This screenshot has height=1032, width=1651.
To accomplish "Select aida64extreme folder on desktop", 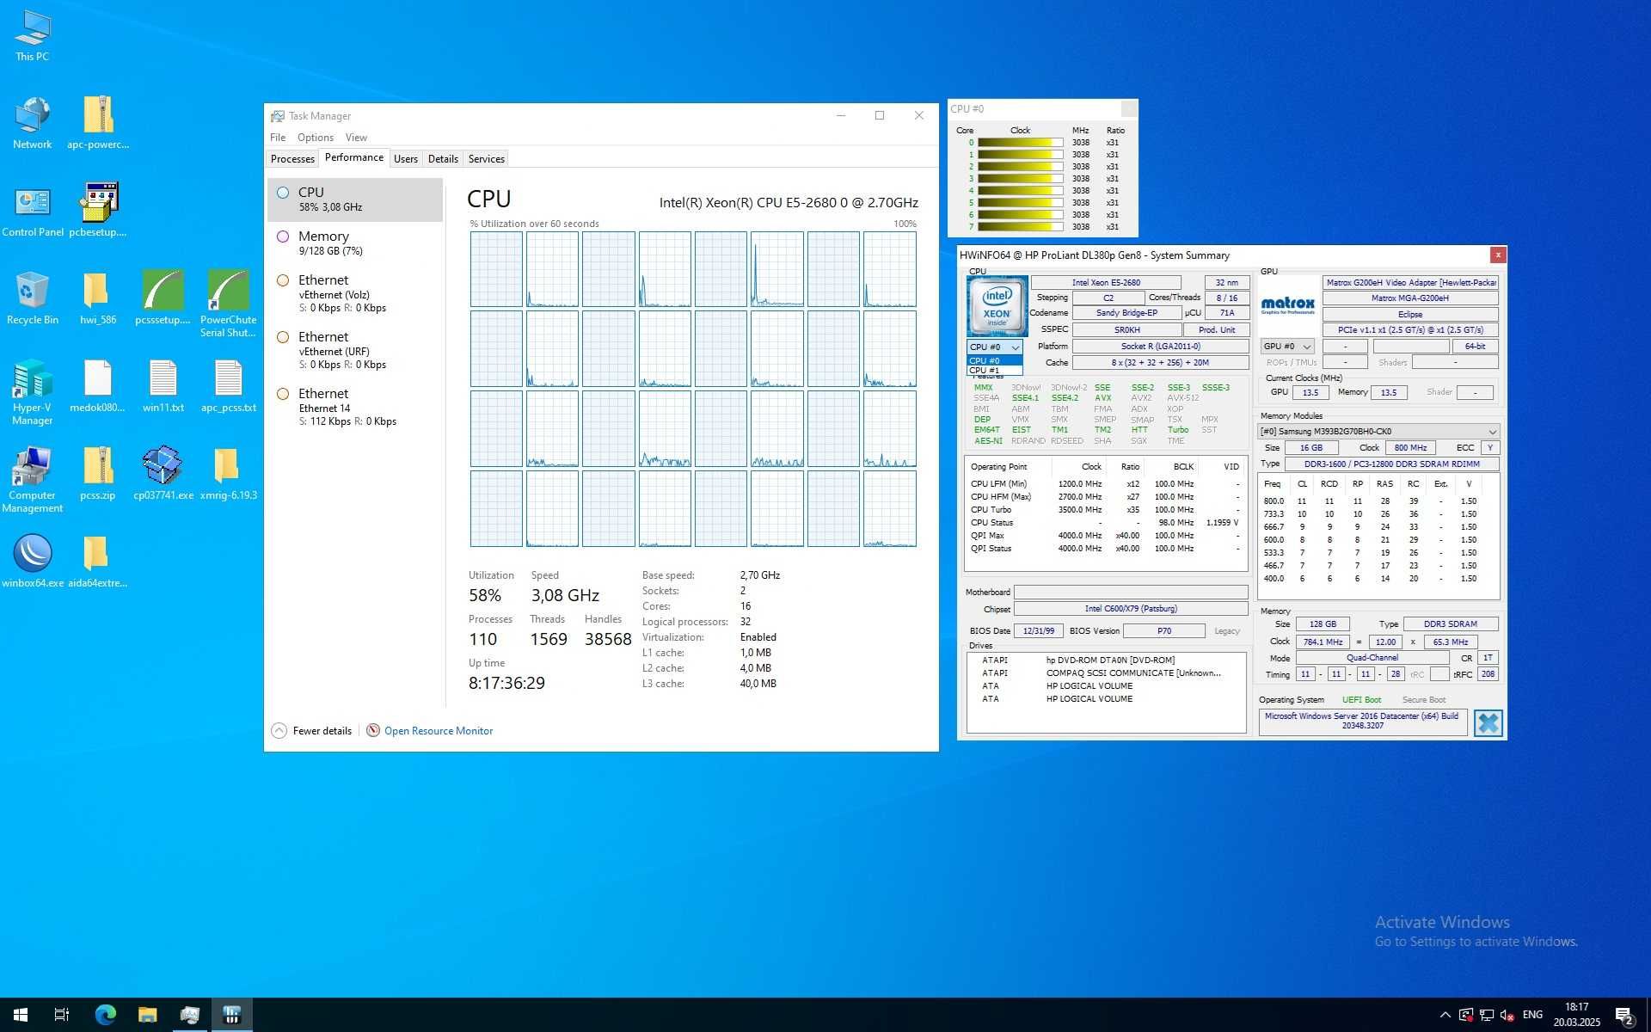I will click(98, 562).
